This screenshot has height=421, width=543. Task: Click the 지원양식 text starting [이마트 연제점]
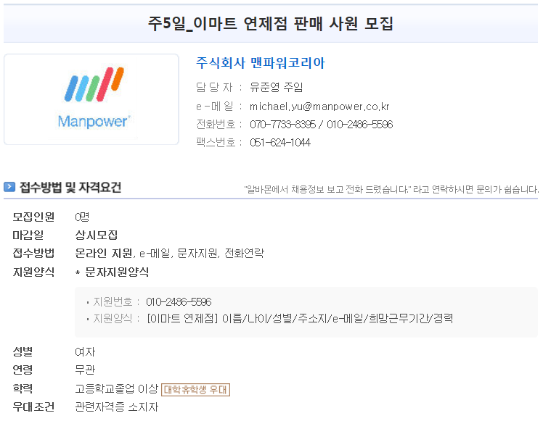click(x=300, y=318)
